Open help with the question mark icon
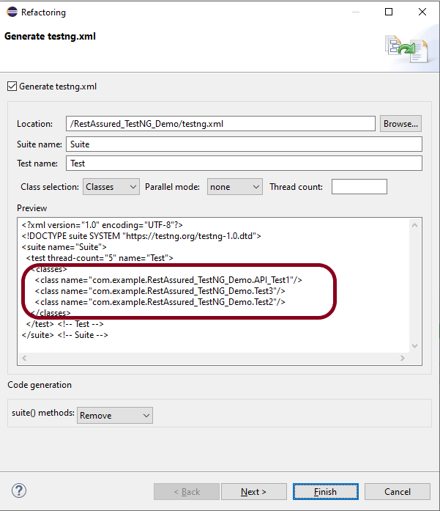Image resolution: width=440 pixels, height=511 pixels. [x=20, y=491]
